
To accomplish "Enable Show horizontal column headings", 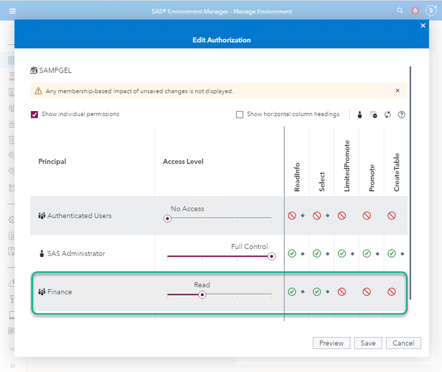I will (x=239, y=114).
